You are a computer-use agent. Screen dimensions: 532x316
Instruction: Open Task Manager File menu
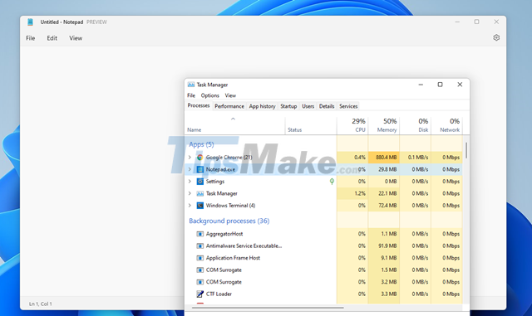coord(191,95)
